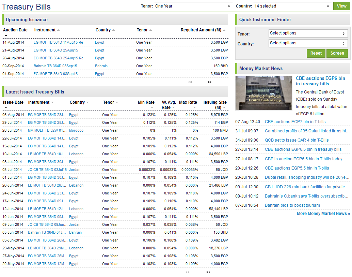
Task: Open 'JO CB TB 364D 09Jun…' instrument link
Action: (x=48, y=224)
